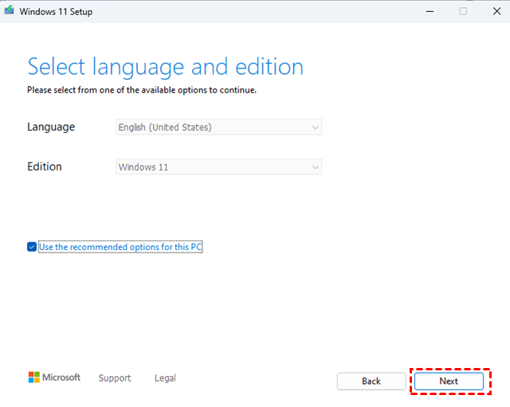Click the Language field label

(51, 127)
